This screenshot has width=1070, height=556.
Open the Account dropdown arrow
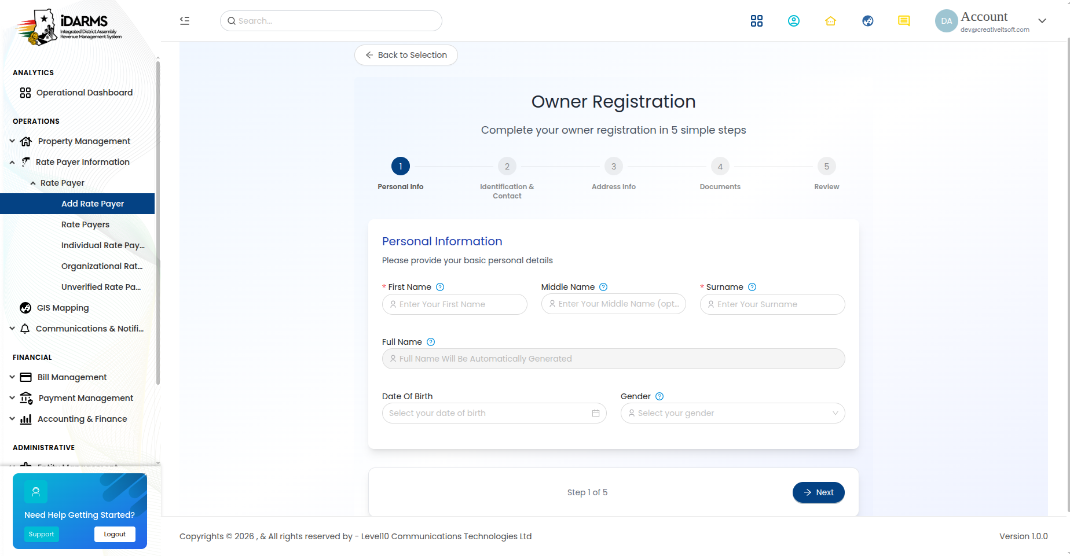tap(1042, 21)
